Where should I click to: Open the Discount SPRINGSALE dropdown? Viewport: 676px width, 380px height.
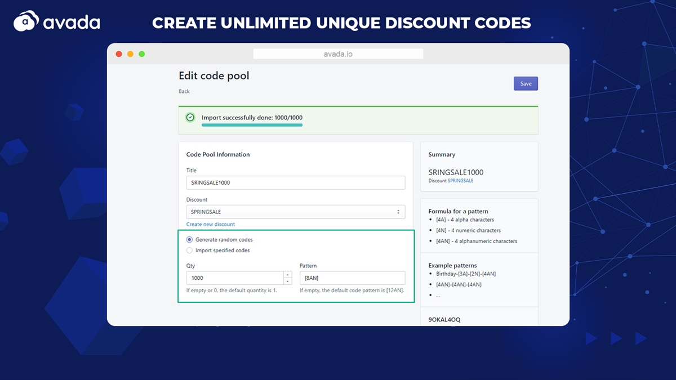point(296,212)
